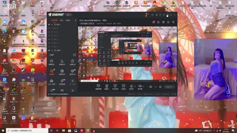Add a 多媒体 media source
237x133 pixels.
pos(124,87)
